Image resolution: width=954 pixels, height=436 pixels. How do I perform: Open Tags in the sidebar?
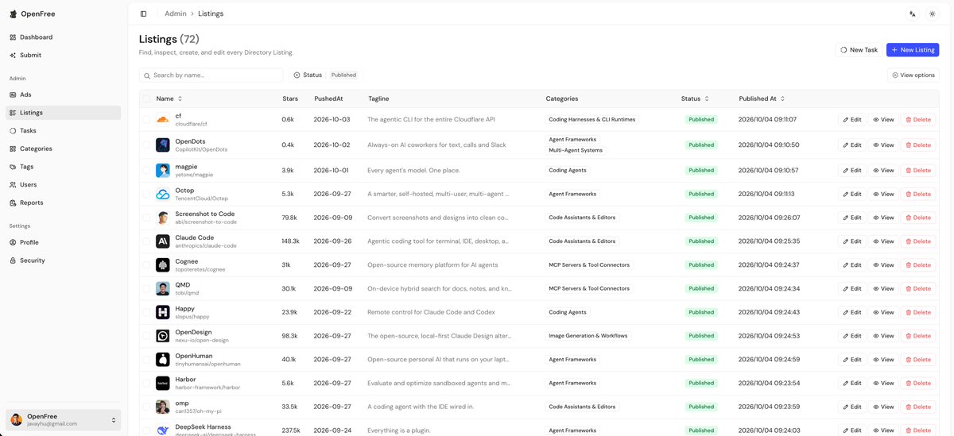pos(64,167)
